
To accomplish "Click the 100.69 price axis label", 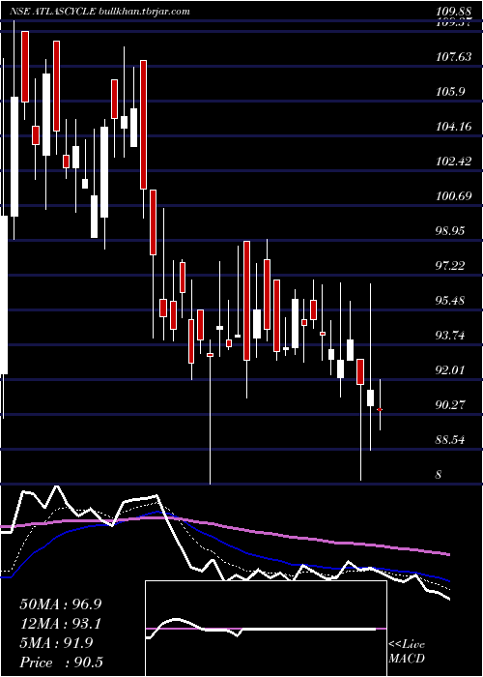I will click(x=454, y=196).
